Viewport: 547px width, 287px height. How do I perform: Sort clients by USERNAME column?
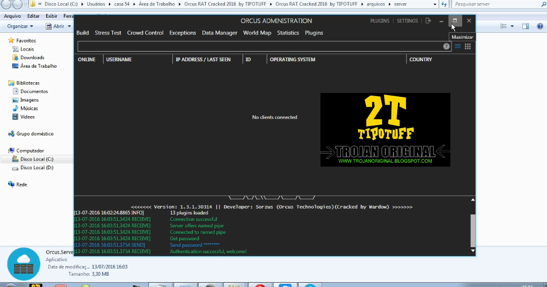(x=119, y=59)
